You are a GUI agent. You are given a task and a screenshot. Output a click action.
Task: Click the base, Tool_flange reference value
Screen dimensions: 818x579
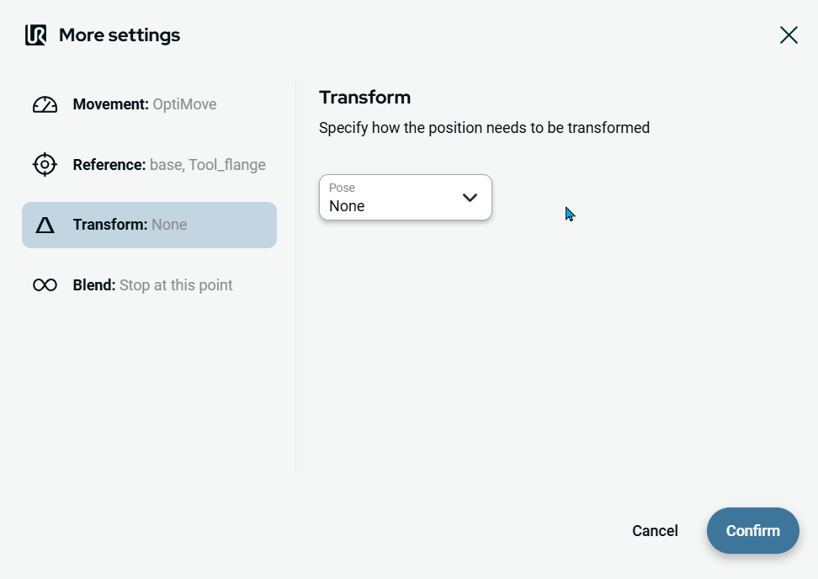pyautogui.click(x=208, y=165)
